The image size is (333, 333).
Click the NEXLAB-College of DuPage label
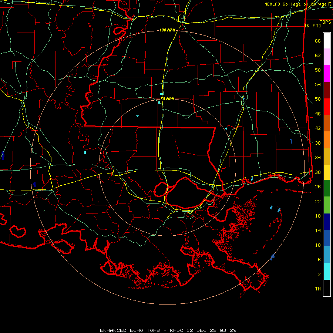(x=295, y=4)
